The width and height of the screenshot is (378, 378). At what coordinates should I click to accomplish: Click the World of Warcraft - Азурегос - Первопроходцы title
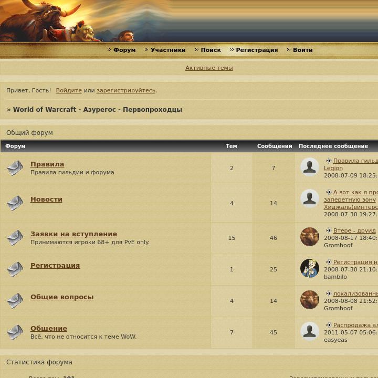(98, 109)
